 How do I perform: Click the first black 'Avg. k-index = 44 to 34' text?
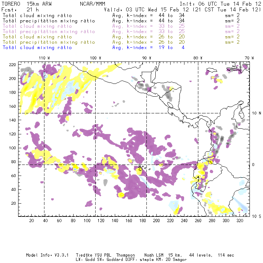149,16
